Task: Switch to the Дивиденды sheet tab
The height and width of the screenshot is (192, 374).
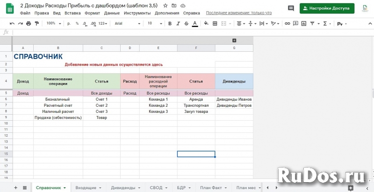Action: [124, 187]
